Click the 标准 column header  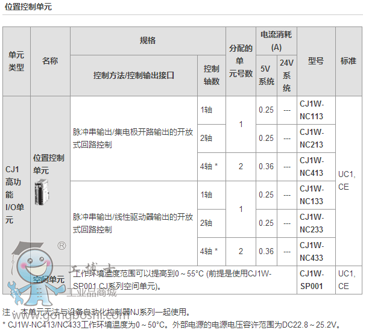click(x=349, y=61)
